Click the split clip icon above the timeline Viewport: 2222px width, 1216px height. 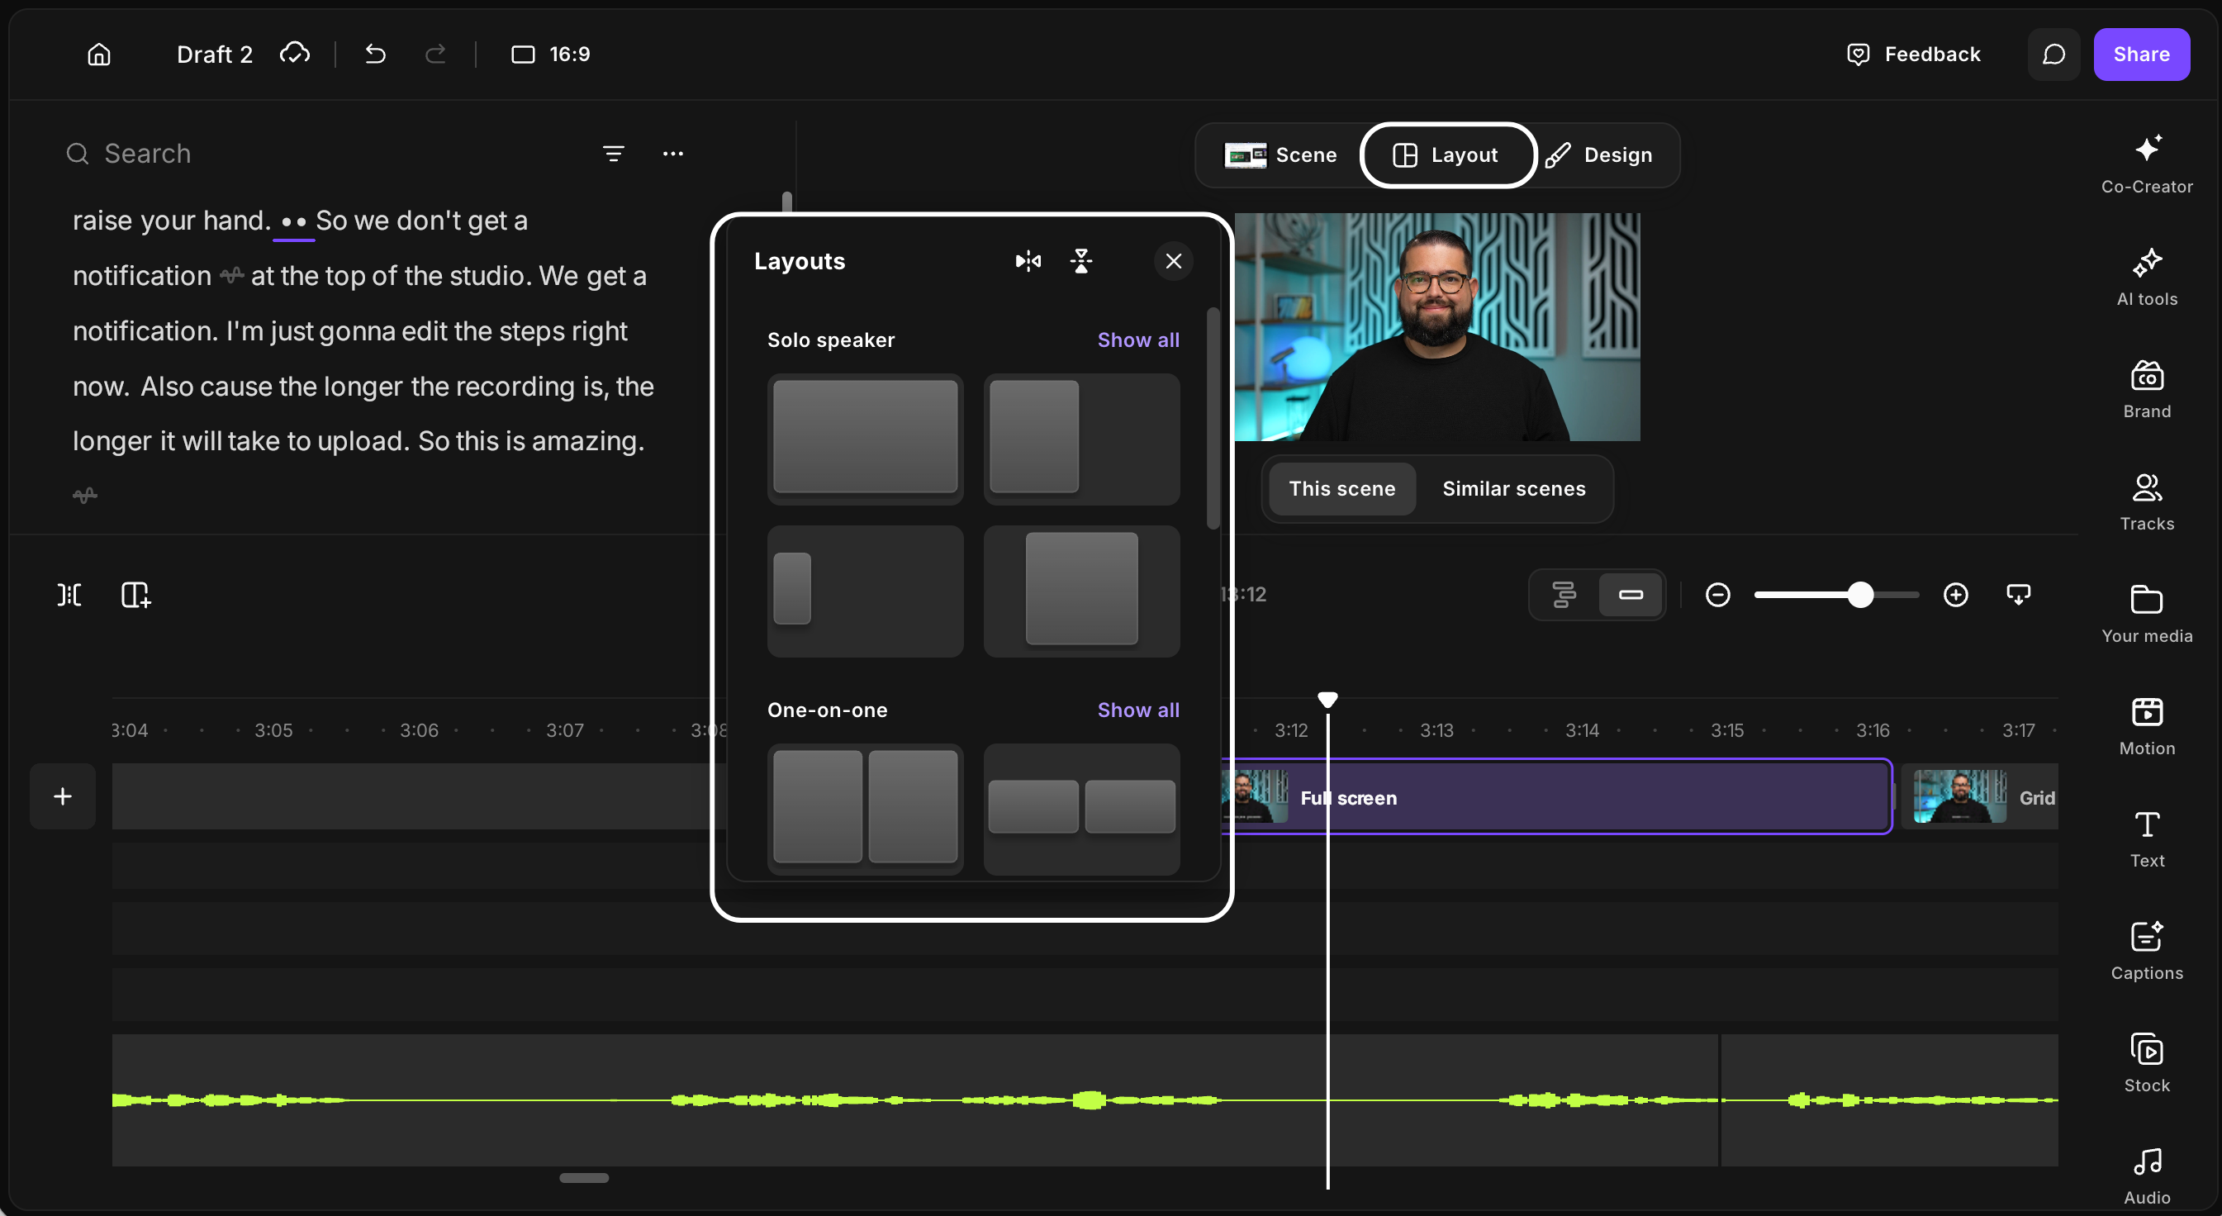(x=69, y=594)
